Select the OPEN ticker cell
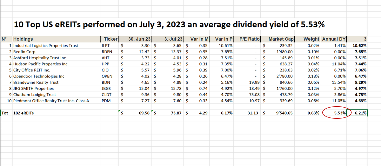The width and height of the screenshot is (381, 166). (x=110, y=76)
